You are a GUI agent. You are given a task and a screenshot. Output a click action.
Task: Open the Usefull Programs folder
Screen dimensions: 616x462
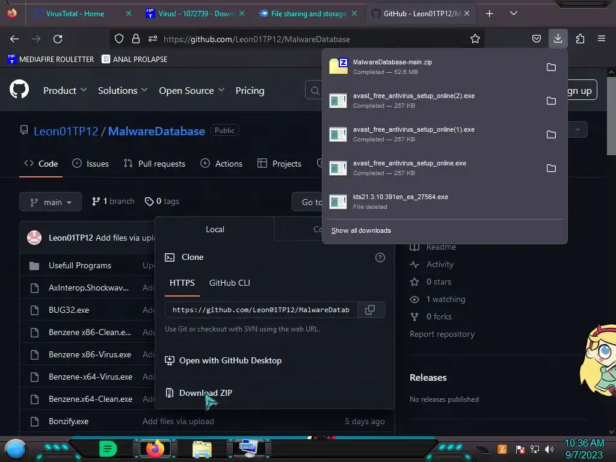pos(80,265)
